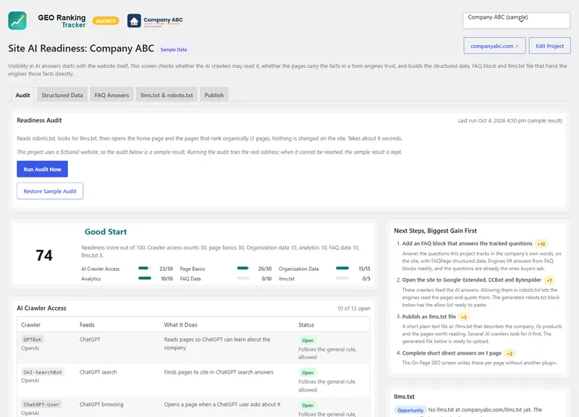The image size is (579, 417).
Task: Click the +10 gain badge
Action: 541,244
